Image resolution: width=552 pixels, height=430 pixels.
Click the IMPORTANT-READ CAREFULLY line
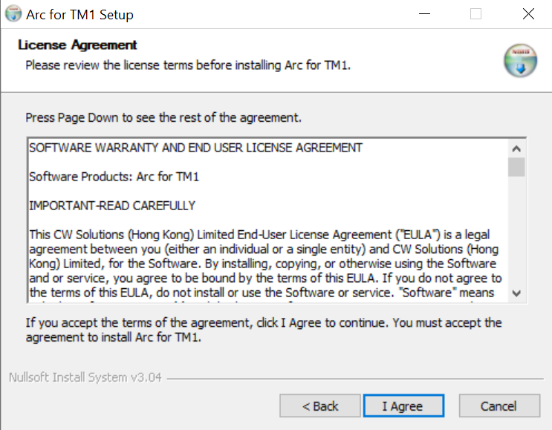click(x=111, y=206)
